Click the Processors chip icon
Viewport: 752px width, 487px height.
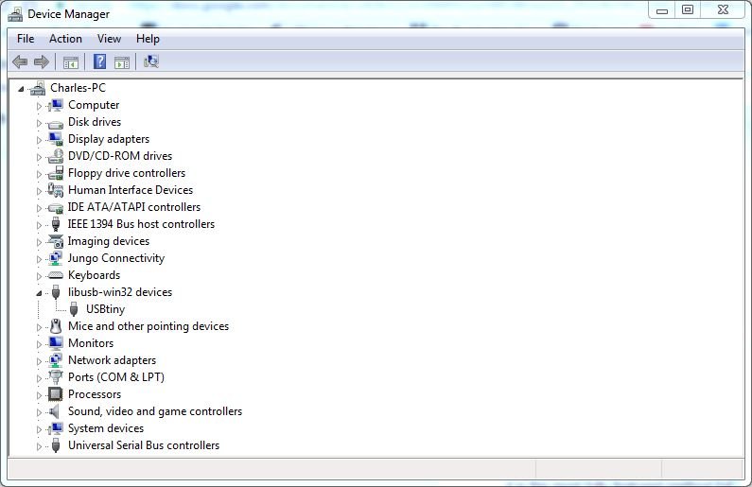click(x=56, y=394)
